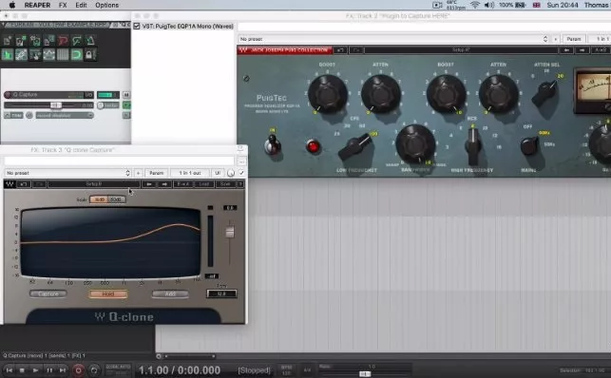
Task: Click the Q-clone undo arrow button
Action: click(x=24, y=183)
